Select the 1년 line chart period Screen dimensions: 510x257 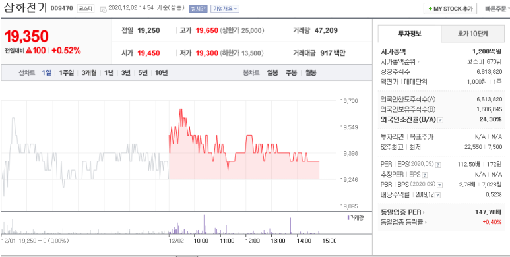pos(109,72)
